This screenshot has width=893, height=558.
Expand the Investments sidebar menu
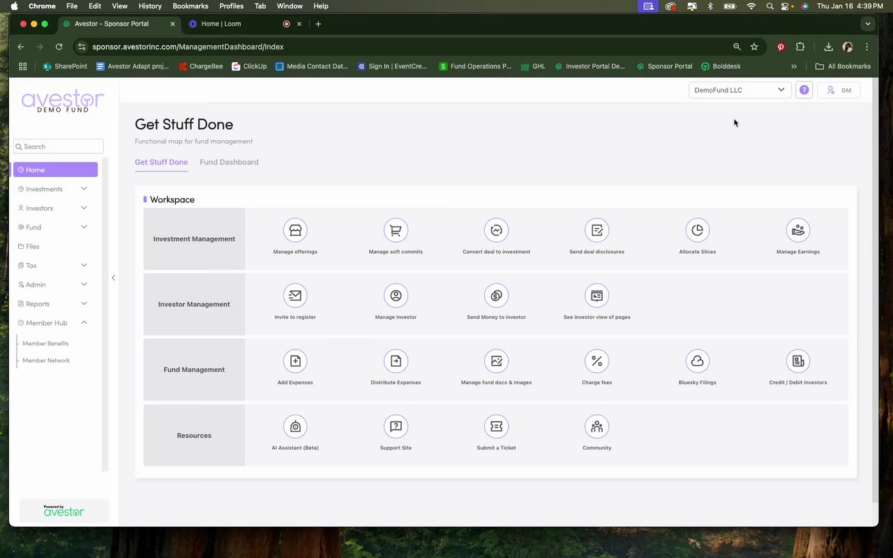pyautogui.click(x=55, y=189)
